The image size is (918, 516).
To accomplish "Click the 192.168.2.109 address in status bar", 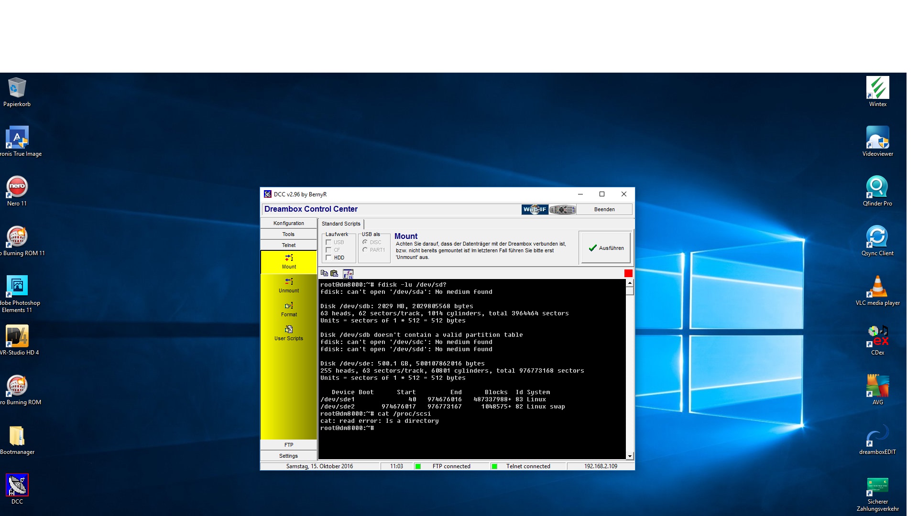I will (601, 466).
